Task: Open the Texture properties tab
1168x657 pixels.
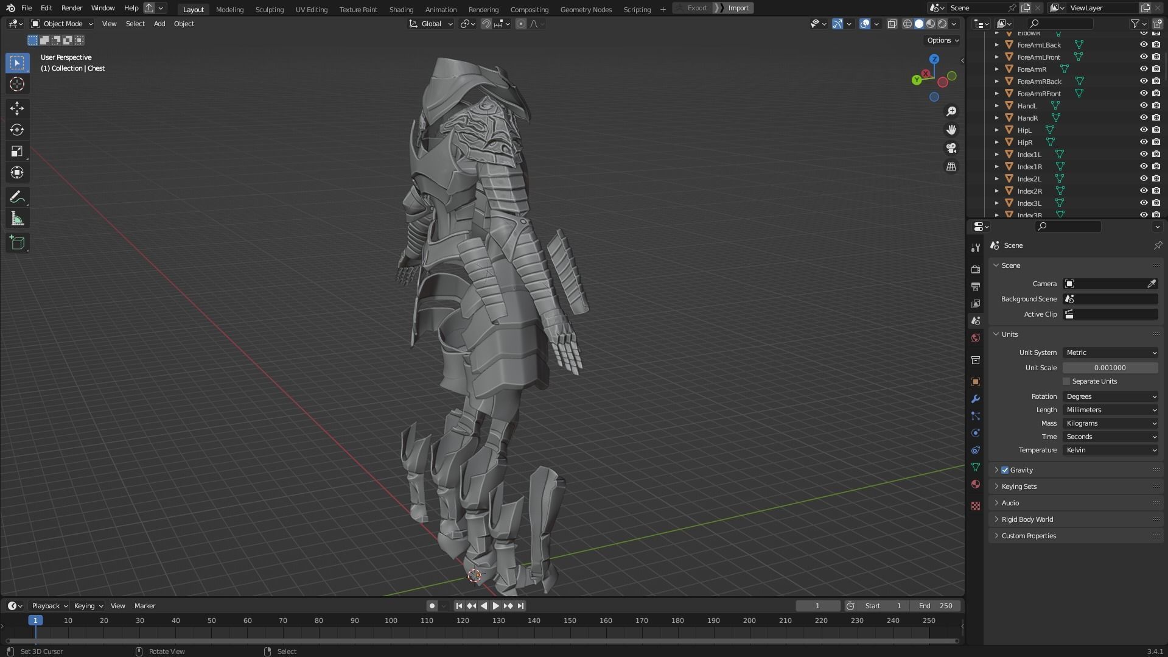Action: pyautogui.click(x=976, y=506)
